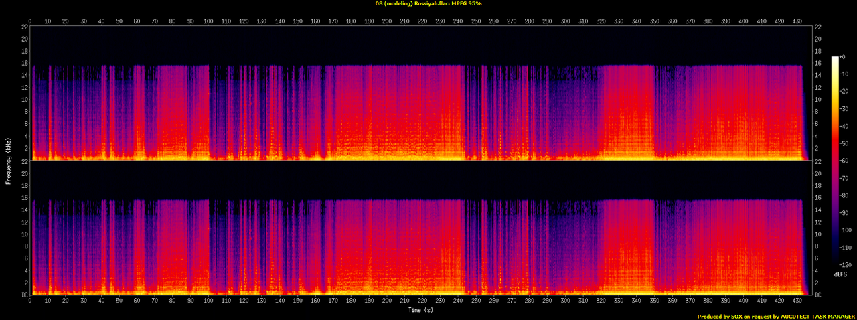Click the "Time (s)" axis label
Viewport: 857px width, 320px height.
[x=421, y=310]
